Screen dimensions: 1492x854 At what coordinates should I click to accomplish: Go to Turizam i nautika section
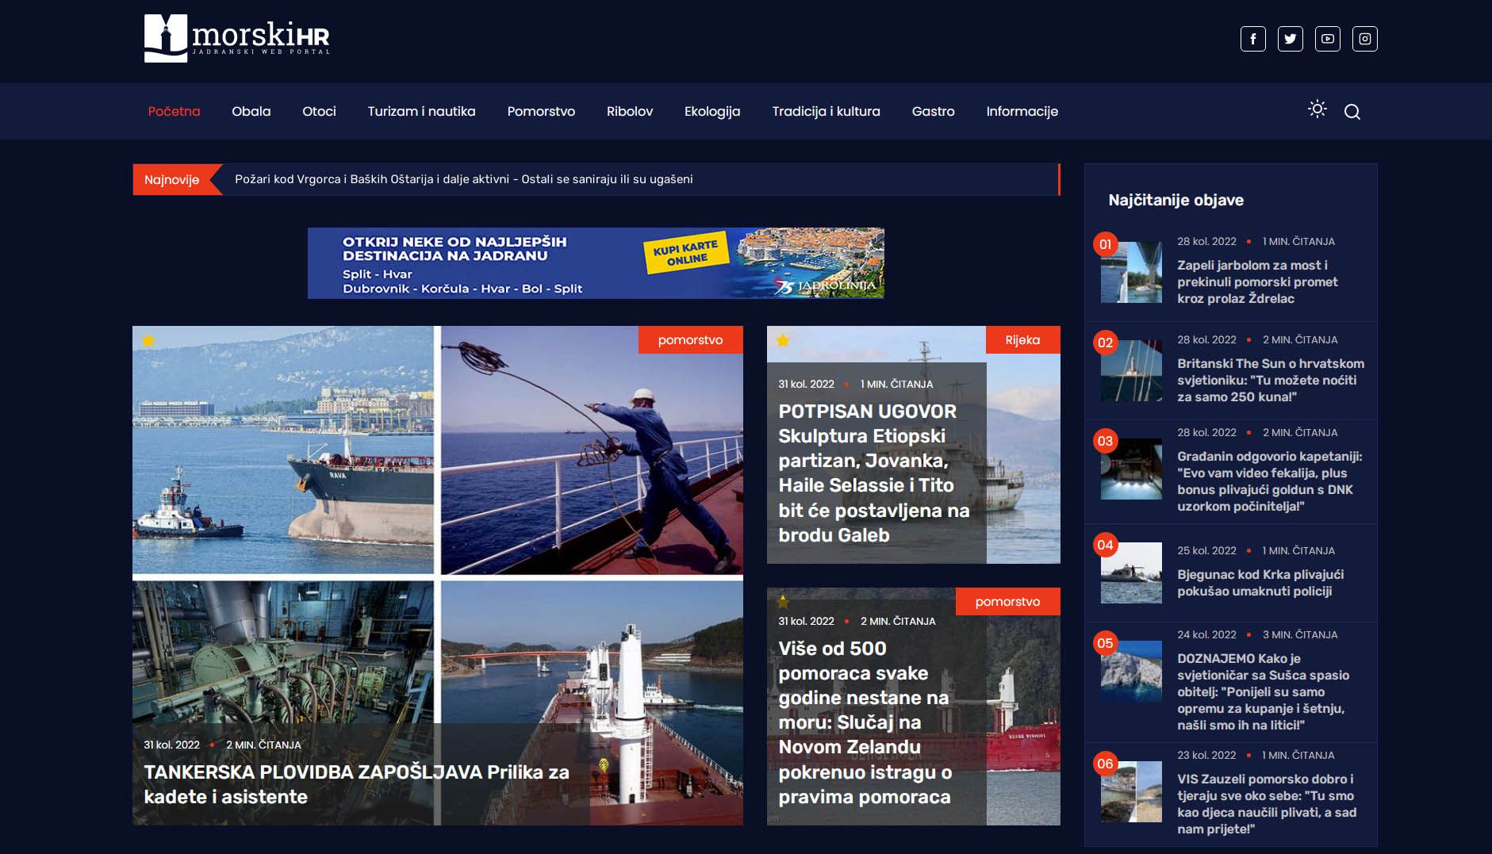tap(421, 112)
